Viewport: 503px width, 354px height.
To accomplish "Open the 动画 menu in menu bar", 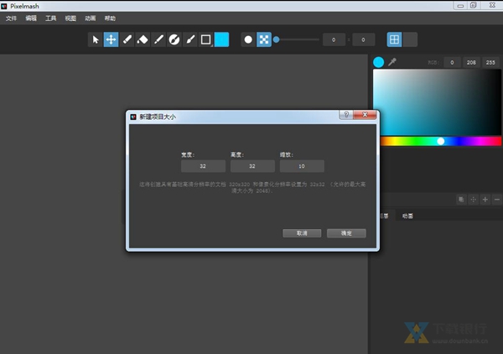I will coord(91,18).
